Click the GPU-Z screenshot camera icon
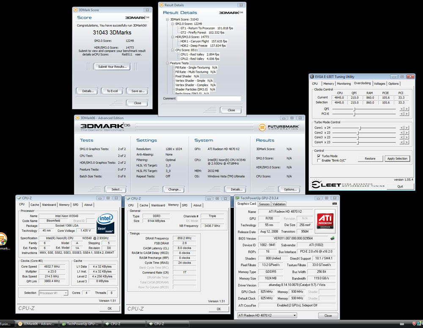Image resolution: width=423 pixels, height=328 pixels. pos(335,203)
